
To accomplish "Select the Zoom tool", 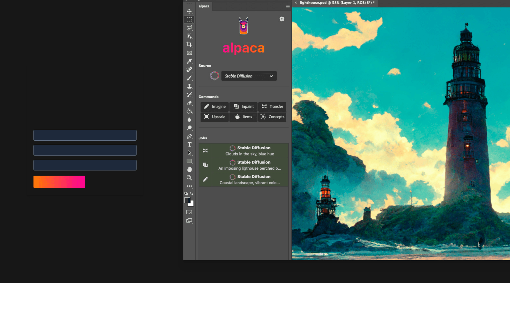I will coord(189,178).
